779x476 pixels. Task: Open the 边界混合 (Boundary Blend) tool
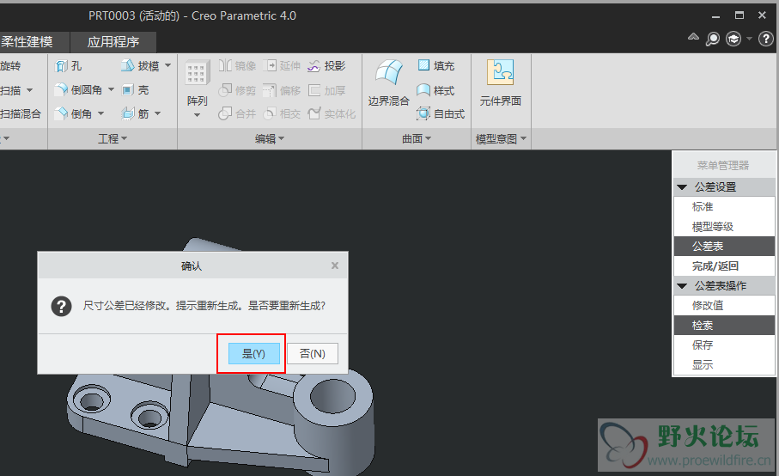(x=388, y=83)
